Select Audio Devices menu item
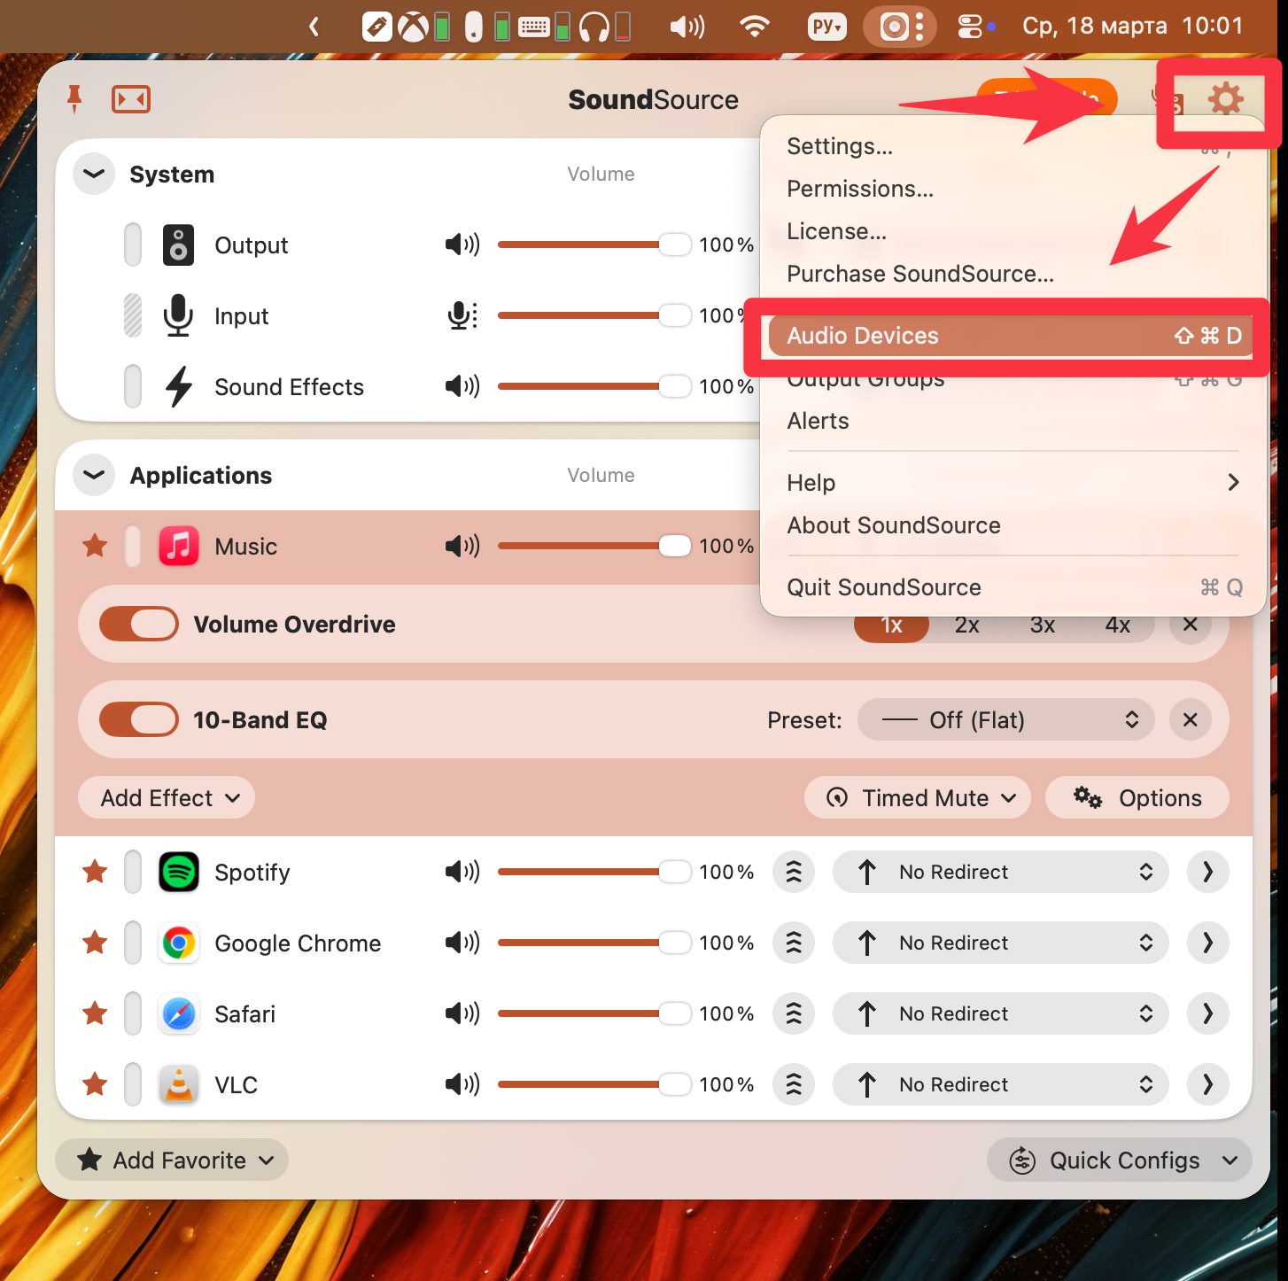 (1013, 336)
